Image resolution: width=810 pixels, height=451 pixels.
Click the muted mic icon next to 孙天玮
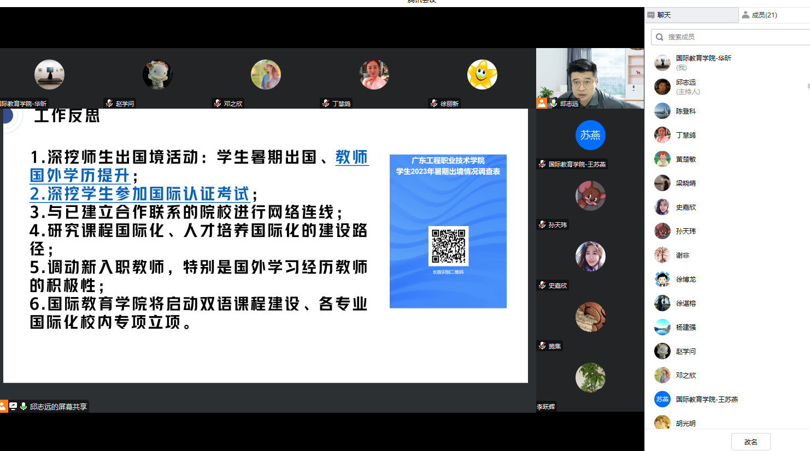click(542, 224)
